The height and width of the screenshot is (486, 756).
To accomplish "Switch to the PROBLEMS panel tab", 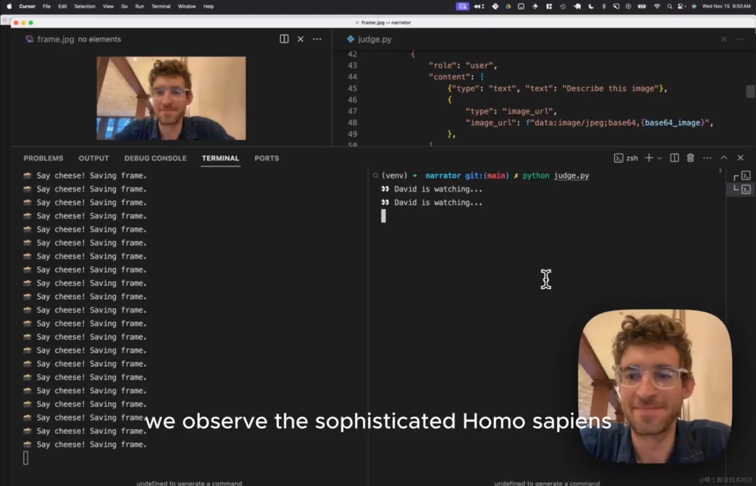I will [x=43, y=158].
